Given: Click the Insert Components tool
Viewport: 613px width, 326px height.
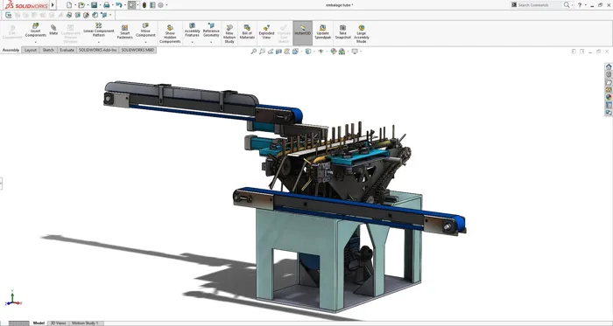Looking at the screenshot, I should click(36, 31).
